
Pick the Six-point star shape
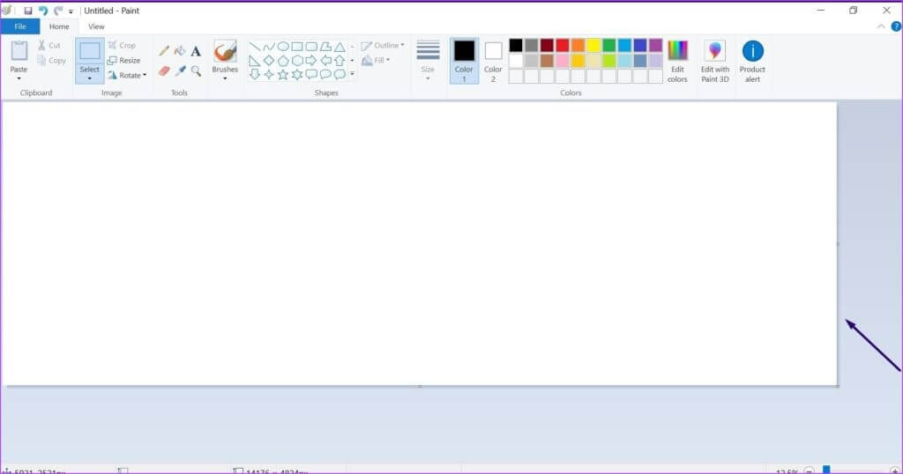click(297, 74)
